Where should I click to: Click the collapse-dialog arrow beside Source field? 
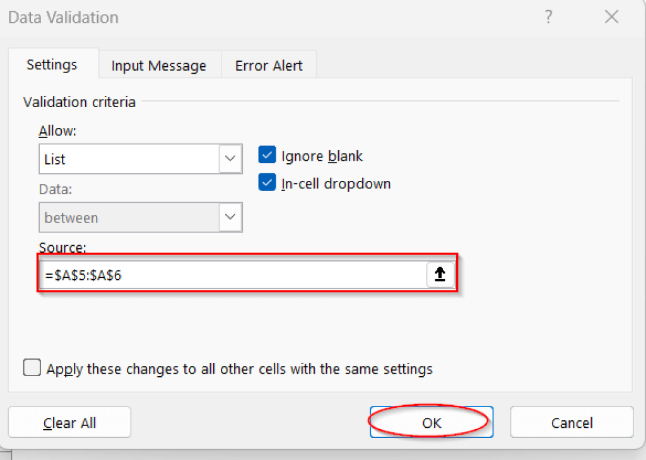pyautogui.click(x=440, y=275)
